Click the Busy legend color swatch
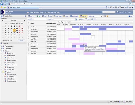The image size is (135, 105). (120, 102)
